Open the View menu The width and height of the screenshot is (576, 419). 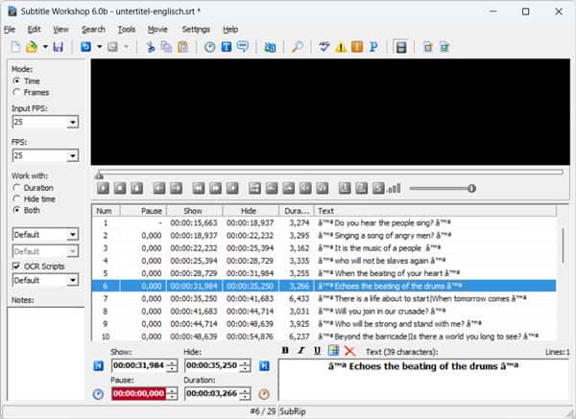coord(60,30)
